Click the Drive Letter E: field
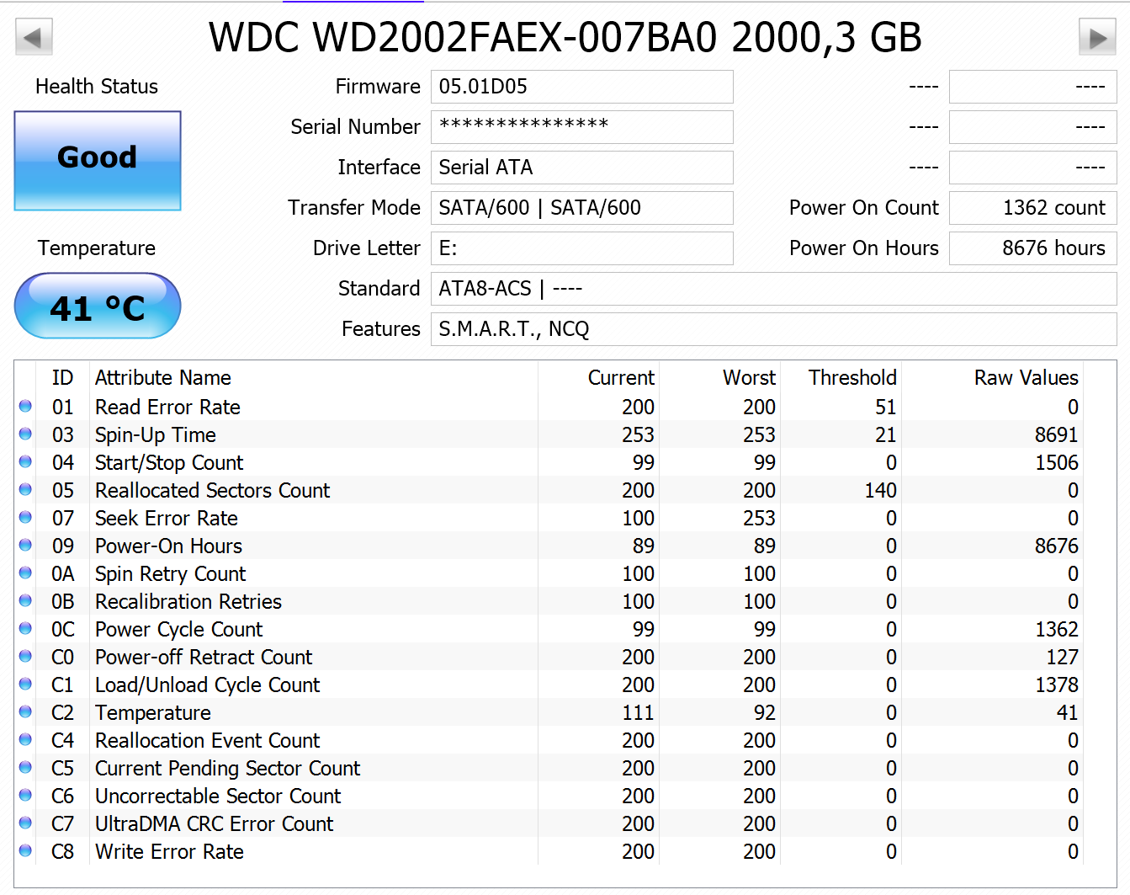This screenshot has height=895, width=1130. pos(581,248)
